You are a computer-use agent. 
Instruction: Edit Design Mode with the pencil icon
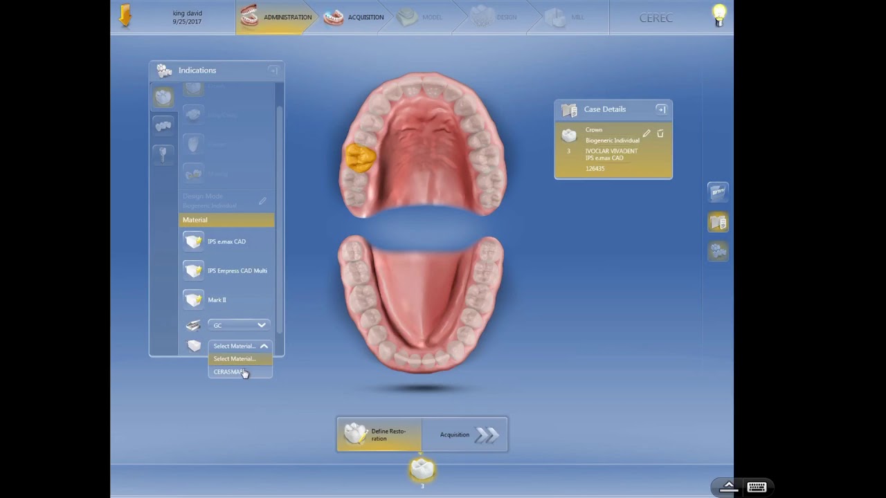[x=262, y=201]
